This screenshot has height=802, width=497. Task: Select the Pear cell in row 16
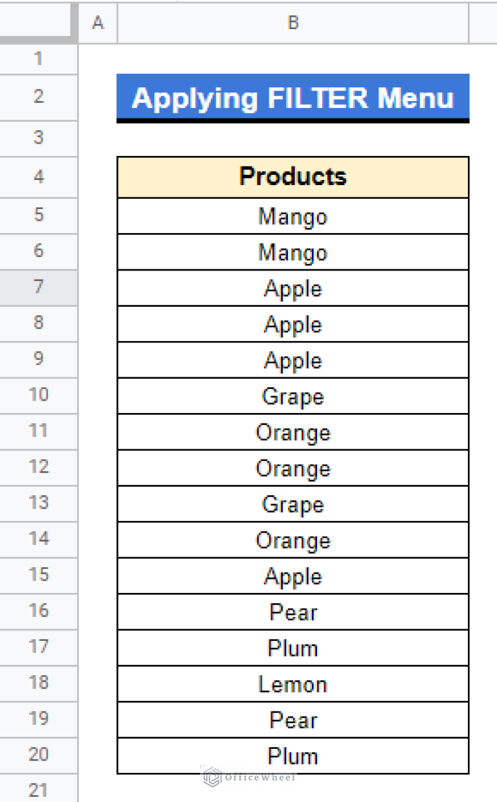click(293, 612)
